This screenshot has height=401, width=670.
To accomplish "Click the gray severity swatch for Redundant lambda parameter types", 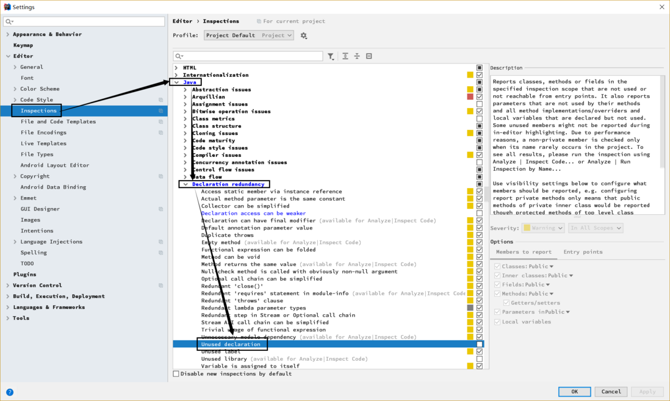I will pos(470,308).
